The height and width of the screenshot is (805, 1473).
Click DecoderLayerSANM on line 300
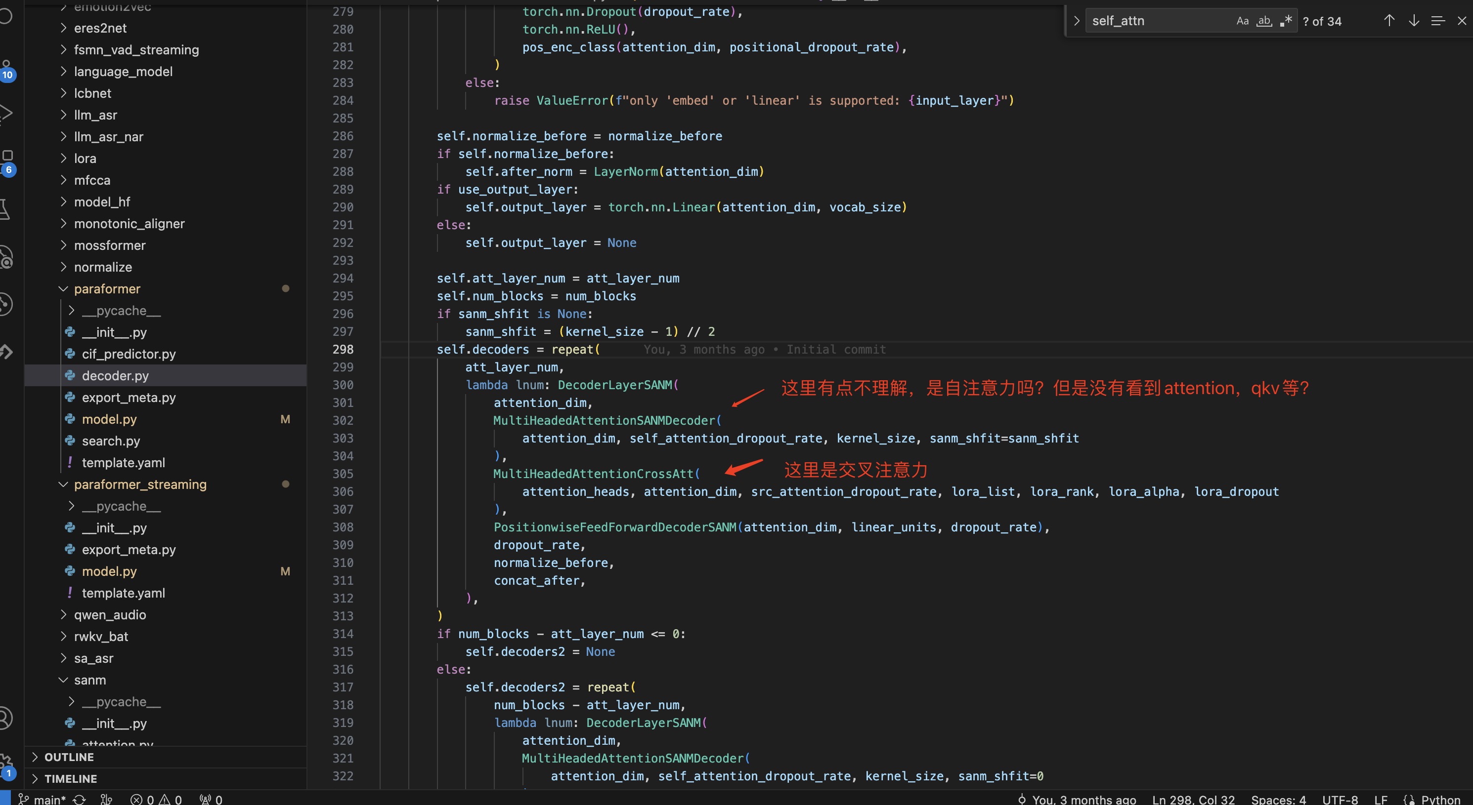[x=615, y=385]
